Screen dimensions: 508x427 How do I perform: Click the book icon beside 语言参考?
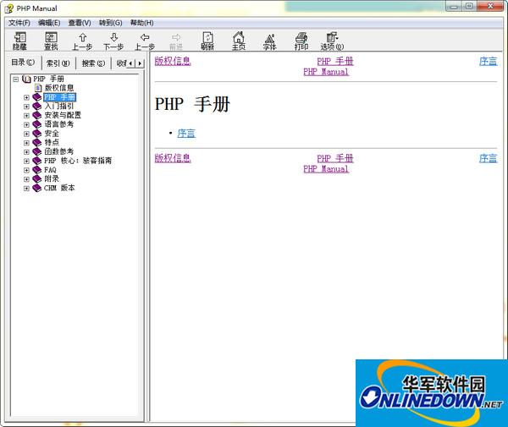[37, 124]
